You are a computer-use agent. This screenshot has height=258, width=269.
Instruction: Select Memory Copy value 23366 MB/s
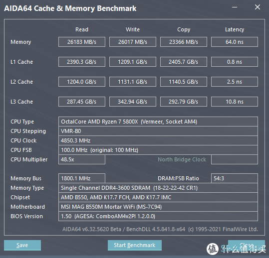(184, 42)
